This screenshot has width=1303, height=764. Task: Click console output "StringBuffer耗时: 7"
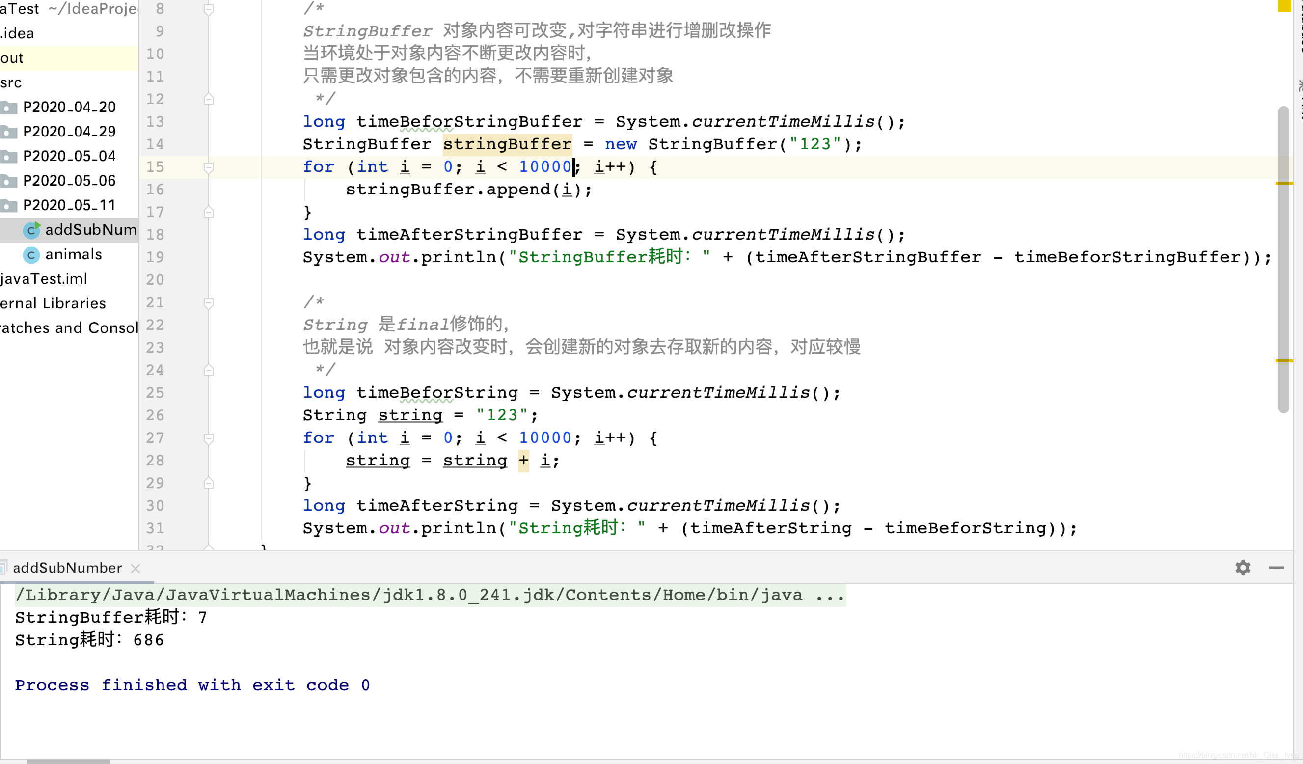pos(110,617)
